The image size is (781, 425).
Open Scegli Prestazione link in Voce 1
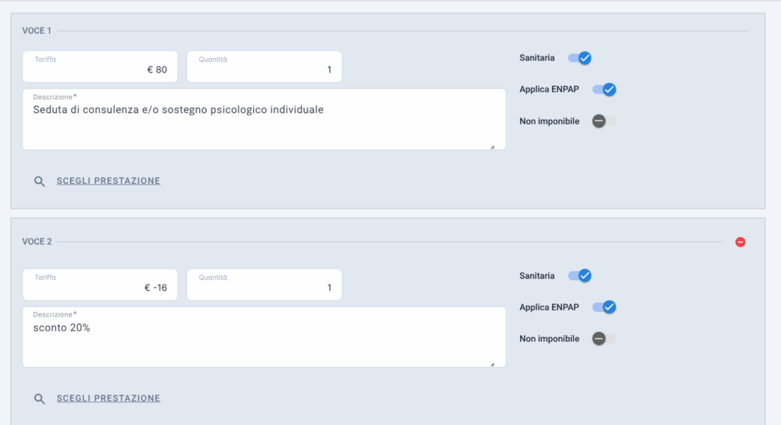pos(108,181)
